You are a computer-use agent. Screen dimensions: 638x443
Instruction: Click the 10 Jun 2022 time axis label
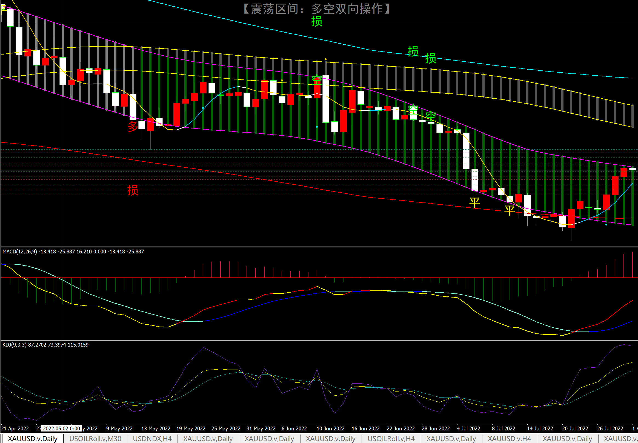[x=330, y=428]
